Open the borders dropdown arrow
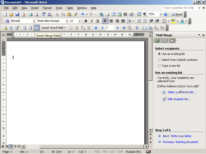This screenshot has width=206, height=154. click(x=169, y=21)
